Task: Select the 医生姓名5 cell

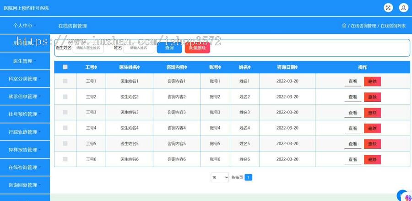Action: point(130,143)
